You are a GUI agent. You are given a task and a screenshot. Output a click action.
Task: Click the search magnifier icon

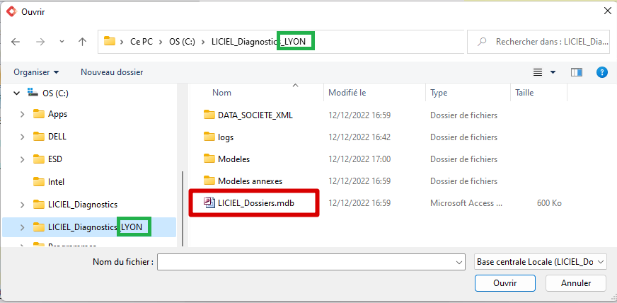(x=481, y=41)
